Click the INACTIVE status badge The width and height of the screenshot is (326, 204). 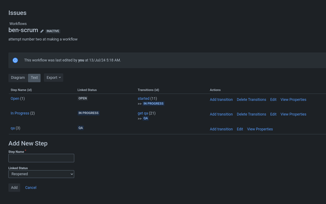[53, 31]
